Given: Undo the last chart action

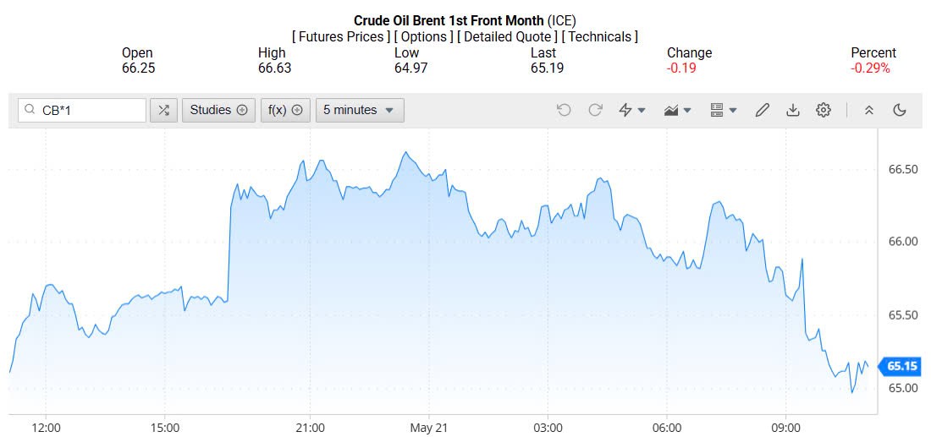Looking at the screenshot, I should tap(564, 110).
